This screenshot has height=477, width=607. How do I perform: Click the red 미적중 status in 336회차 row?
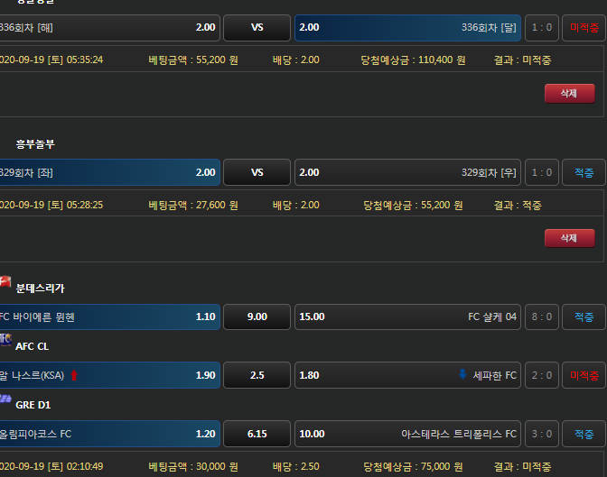pos(584,28)
